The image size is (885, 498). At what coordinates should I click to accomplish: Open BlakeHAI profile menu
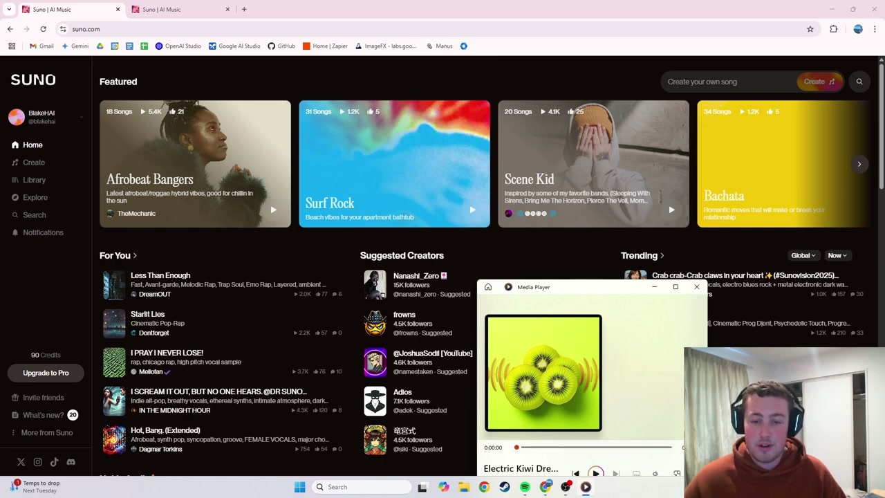(46, 117)
